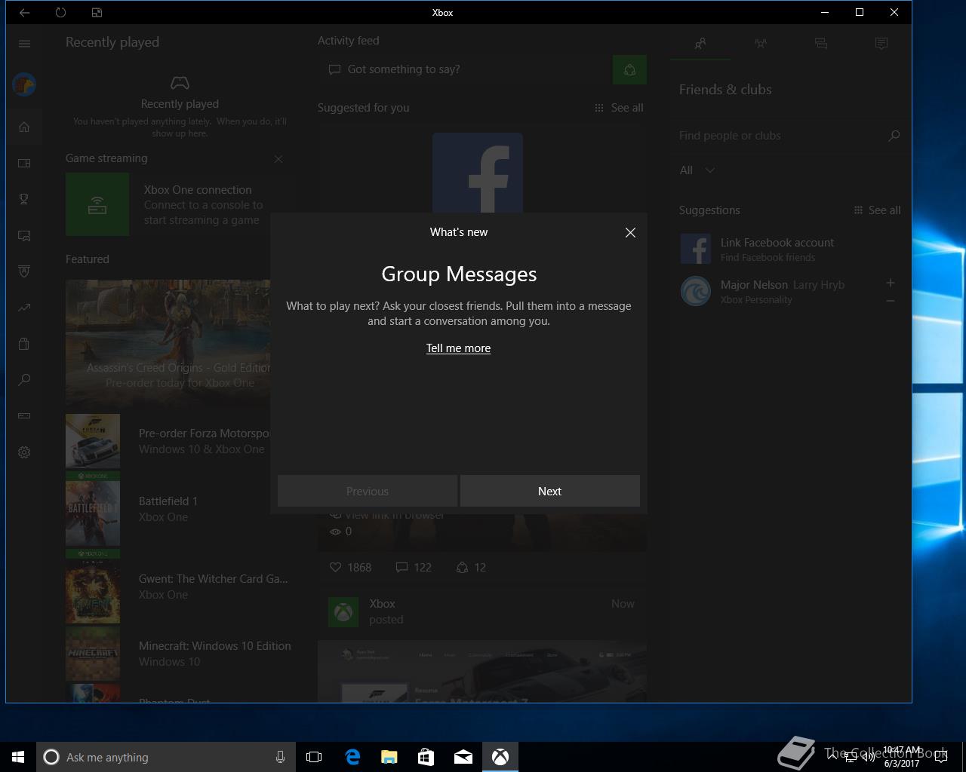Open Minecraft: Windows 10 Edition item

point(178,654)
